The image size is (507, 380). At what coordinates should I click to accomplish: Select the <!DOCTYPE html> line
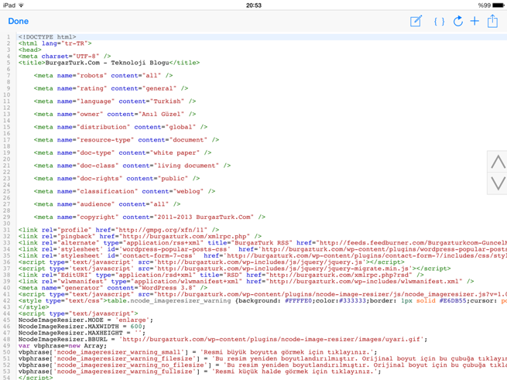coord(47,37)
